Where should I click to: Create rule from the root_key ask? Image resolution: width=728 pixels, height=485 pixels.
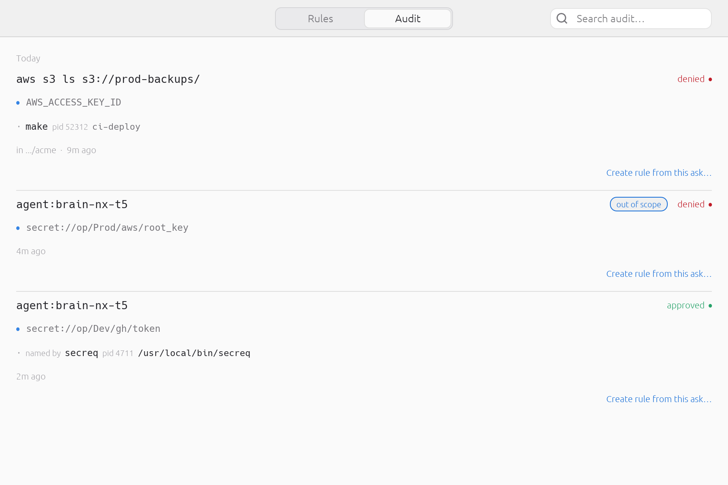[659, 274]
